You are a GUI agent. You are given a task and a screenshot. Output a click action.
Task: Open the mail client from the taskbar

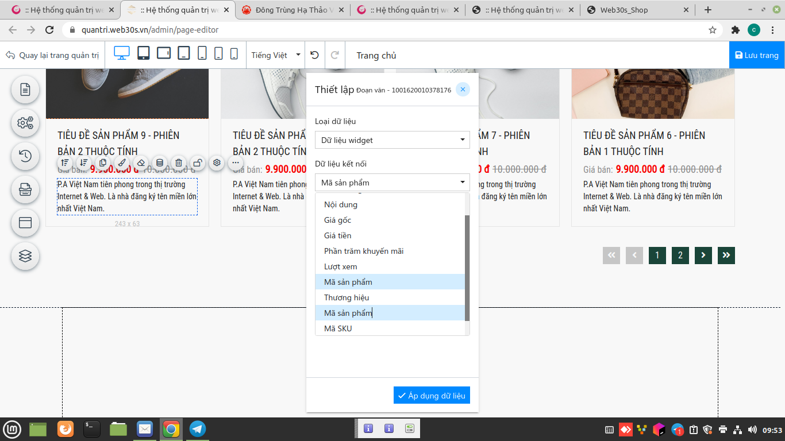[145, 429]
